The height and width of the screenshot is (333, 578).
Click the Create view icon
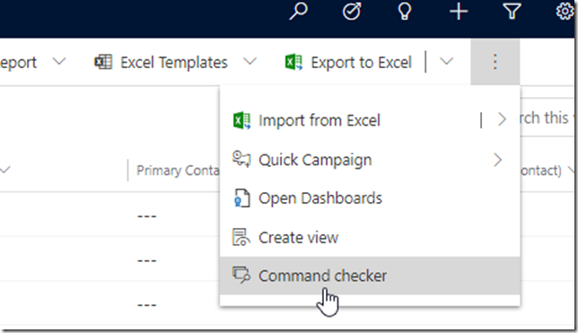[x=241, y=237]
